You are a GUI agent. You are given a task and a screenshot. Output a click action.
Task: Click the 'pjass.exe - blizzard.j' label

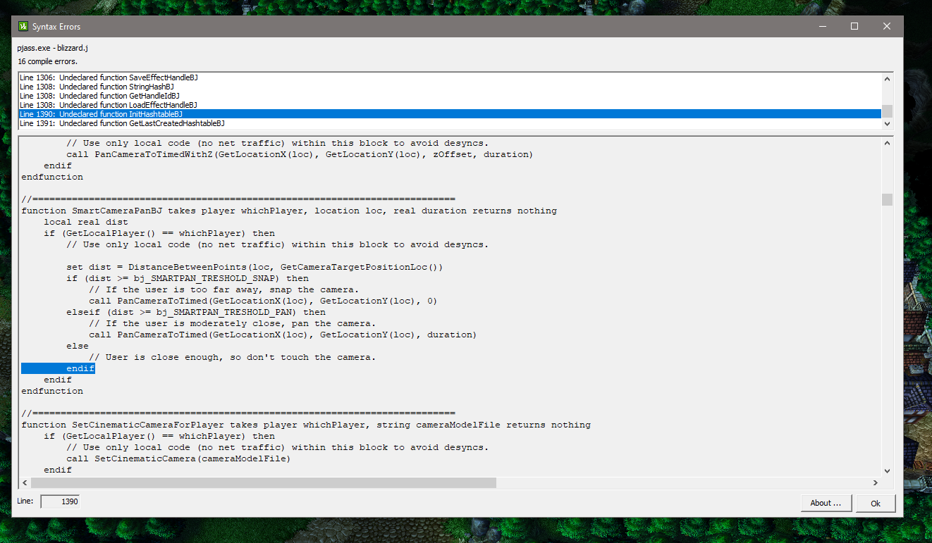pyautogui.click(x=53, y=48)
